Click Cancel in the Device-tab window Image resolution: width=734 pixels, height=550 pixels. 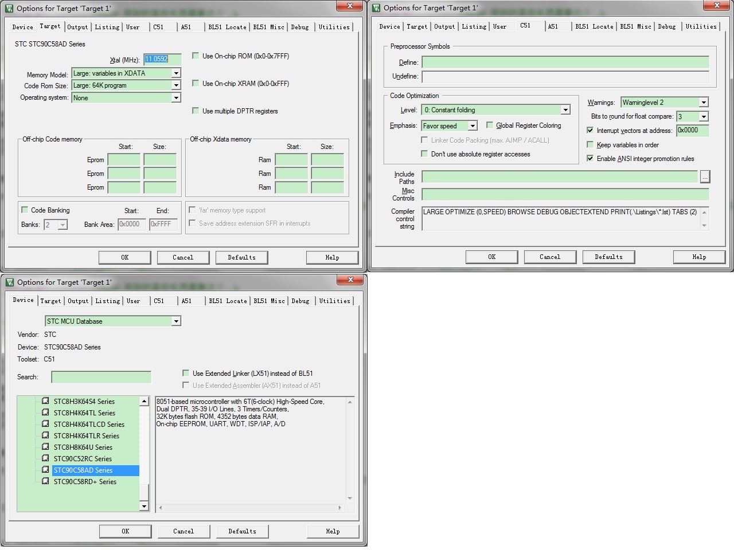click(x=183, y=531)
